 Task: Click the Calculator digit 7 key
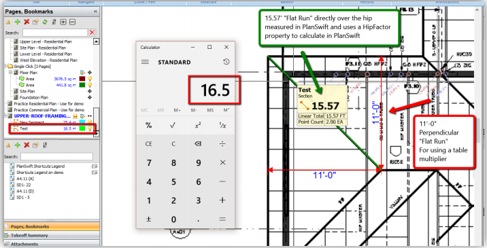coord(149,163)
